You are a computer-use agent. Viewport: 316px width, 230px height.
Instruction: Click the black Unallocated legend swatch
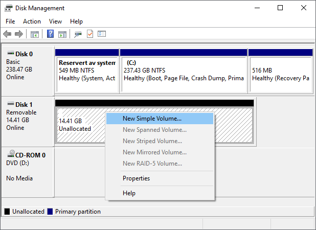point(7,212)
